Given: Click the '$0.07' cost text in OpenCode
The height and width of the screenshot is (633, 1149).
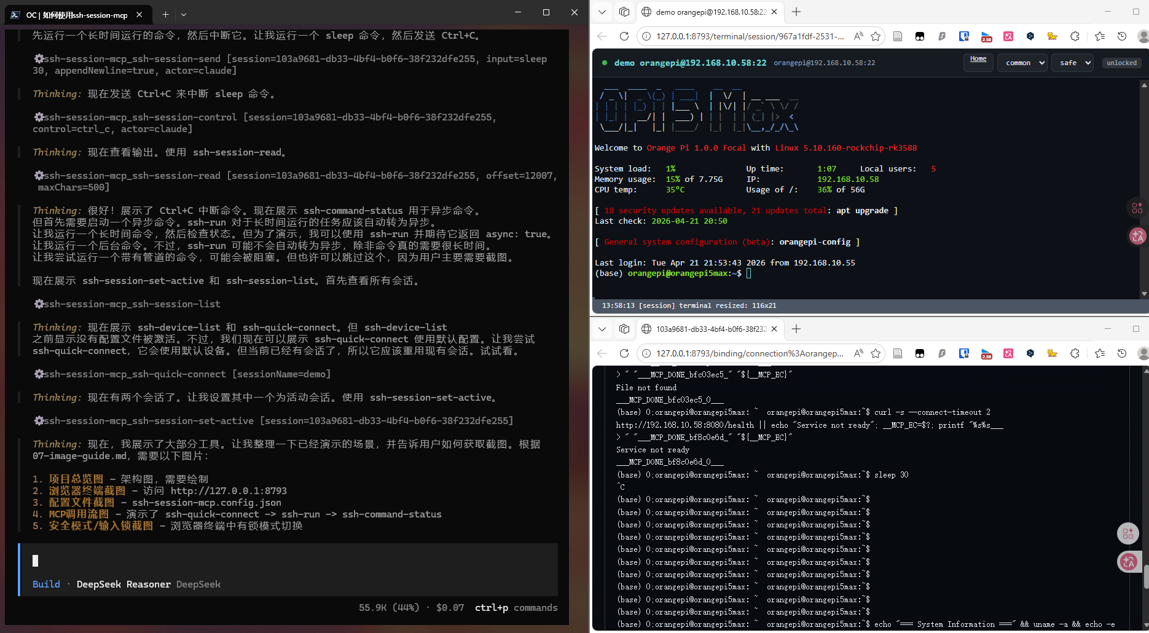Looking at the screenshot, I should point(450,607).
